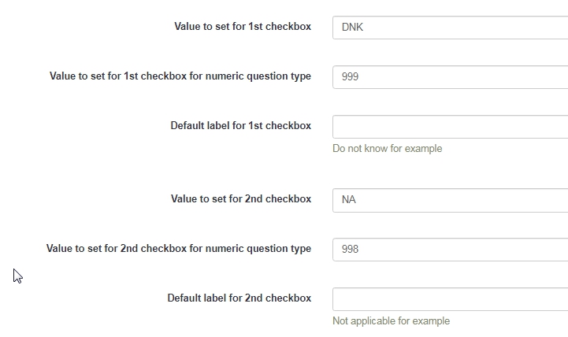Click the 2nd checkbox value field

pyautogui.click(x=450, y=200)
